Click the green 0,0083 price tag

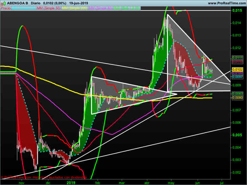(x=237, y=94)
